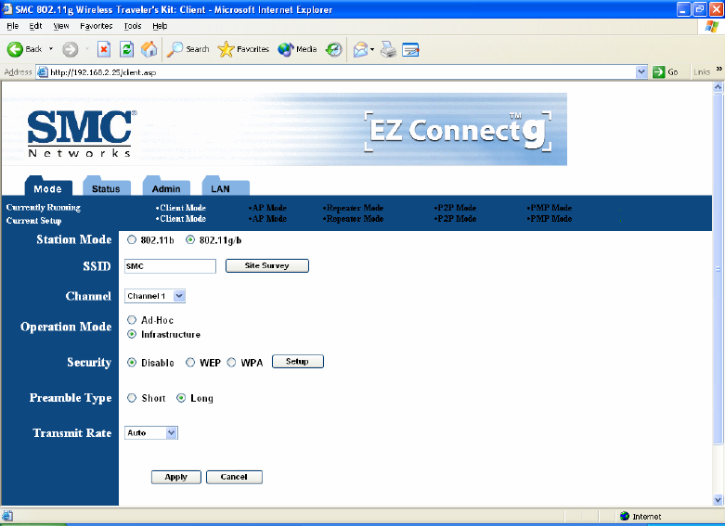Switch to the Admin tab
This screenshot has width=725, height=526.
point(166,186)
